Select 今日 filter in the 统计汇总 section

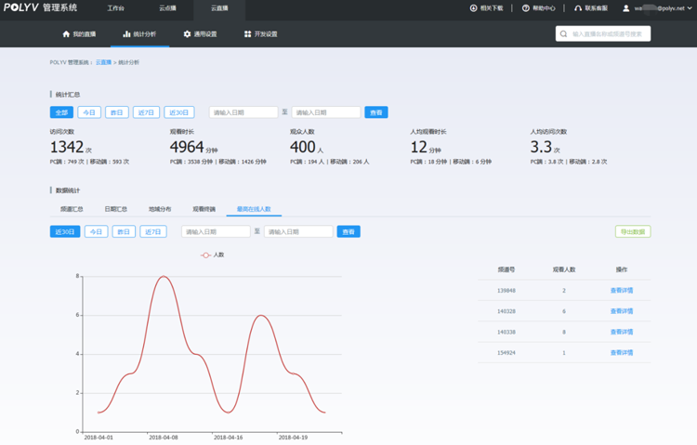(x=89, y=112)
